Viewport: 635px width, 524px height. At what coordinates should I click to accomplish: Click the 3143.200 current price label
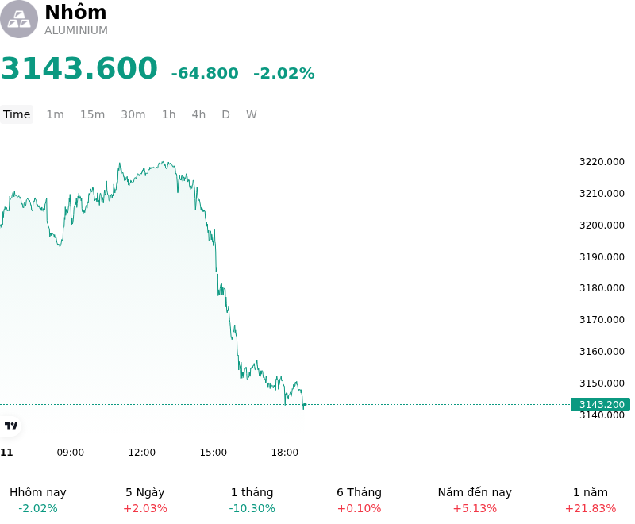(601, 405)
